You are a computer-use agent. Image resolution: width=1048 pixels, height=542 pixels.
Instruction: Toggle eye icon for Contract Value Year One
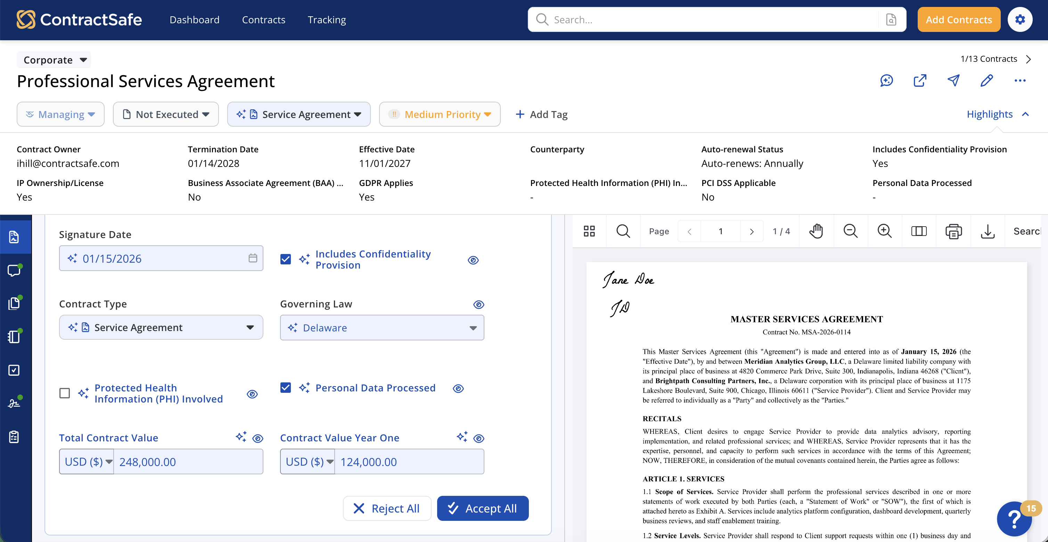tap(478, 438)
